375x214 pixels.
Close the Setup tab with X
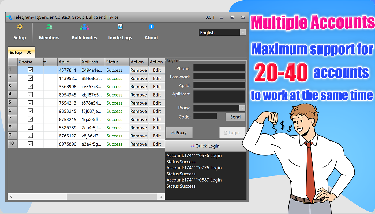tap(29, 52)
